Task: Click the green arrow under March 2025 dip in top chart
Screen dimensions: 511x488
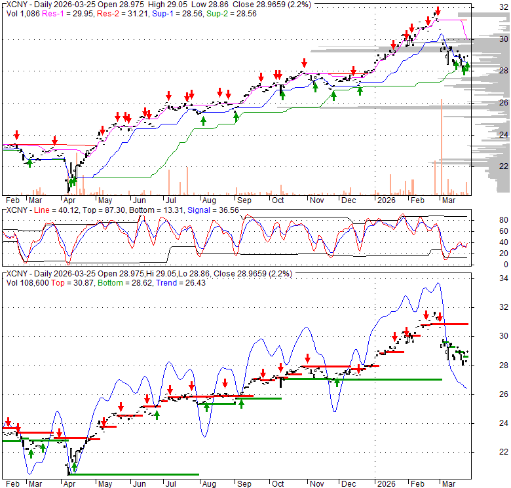Action: pyautogui.click(x=29, y=162)
